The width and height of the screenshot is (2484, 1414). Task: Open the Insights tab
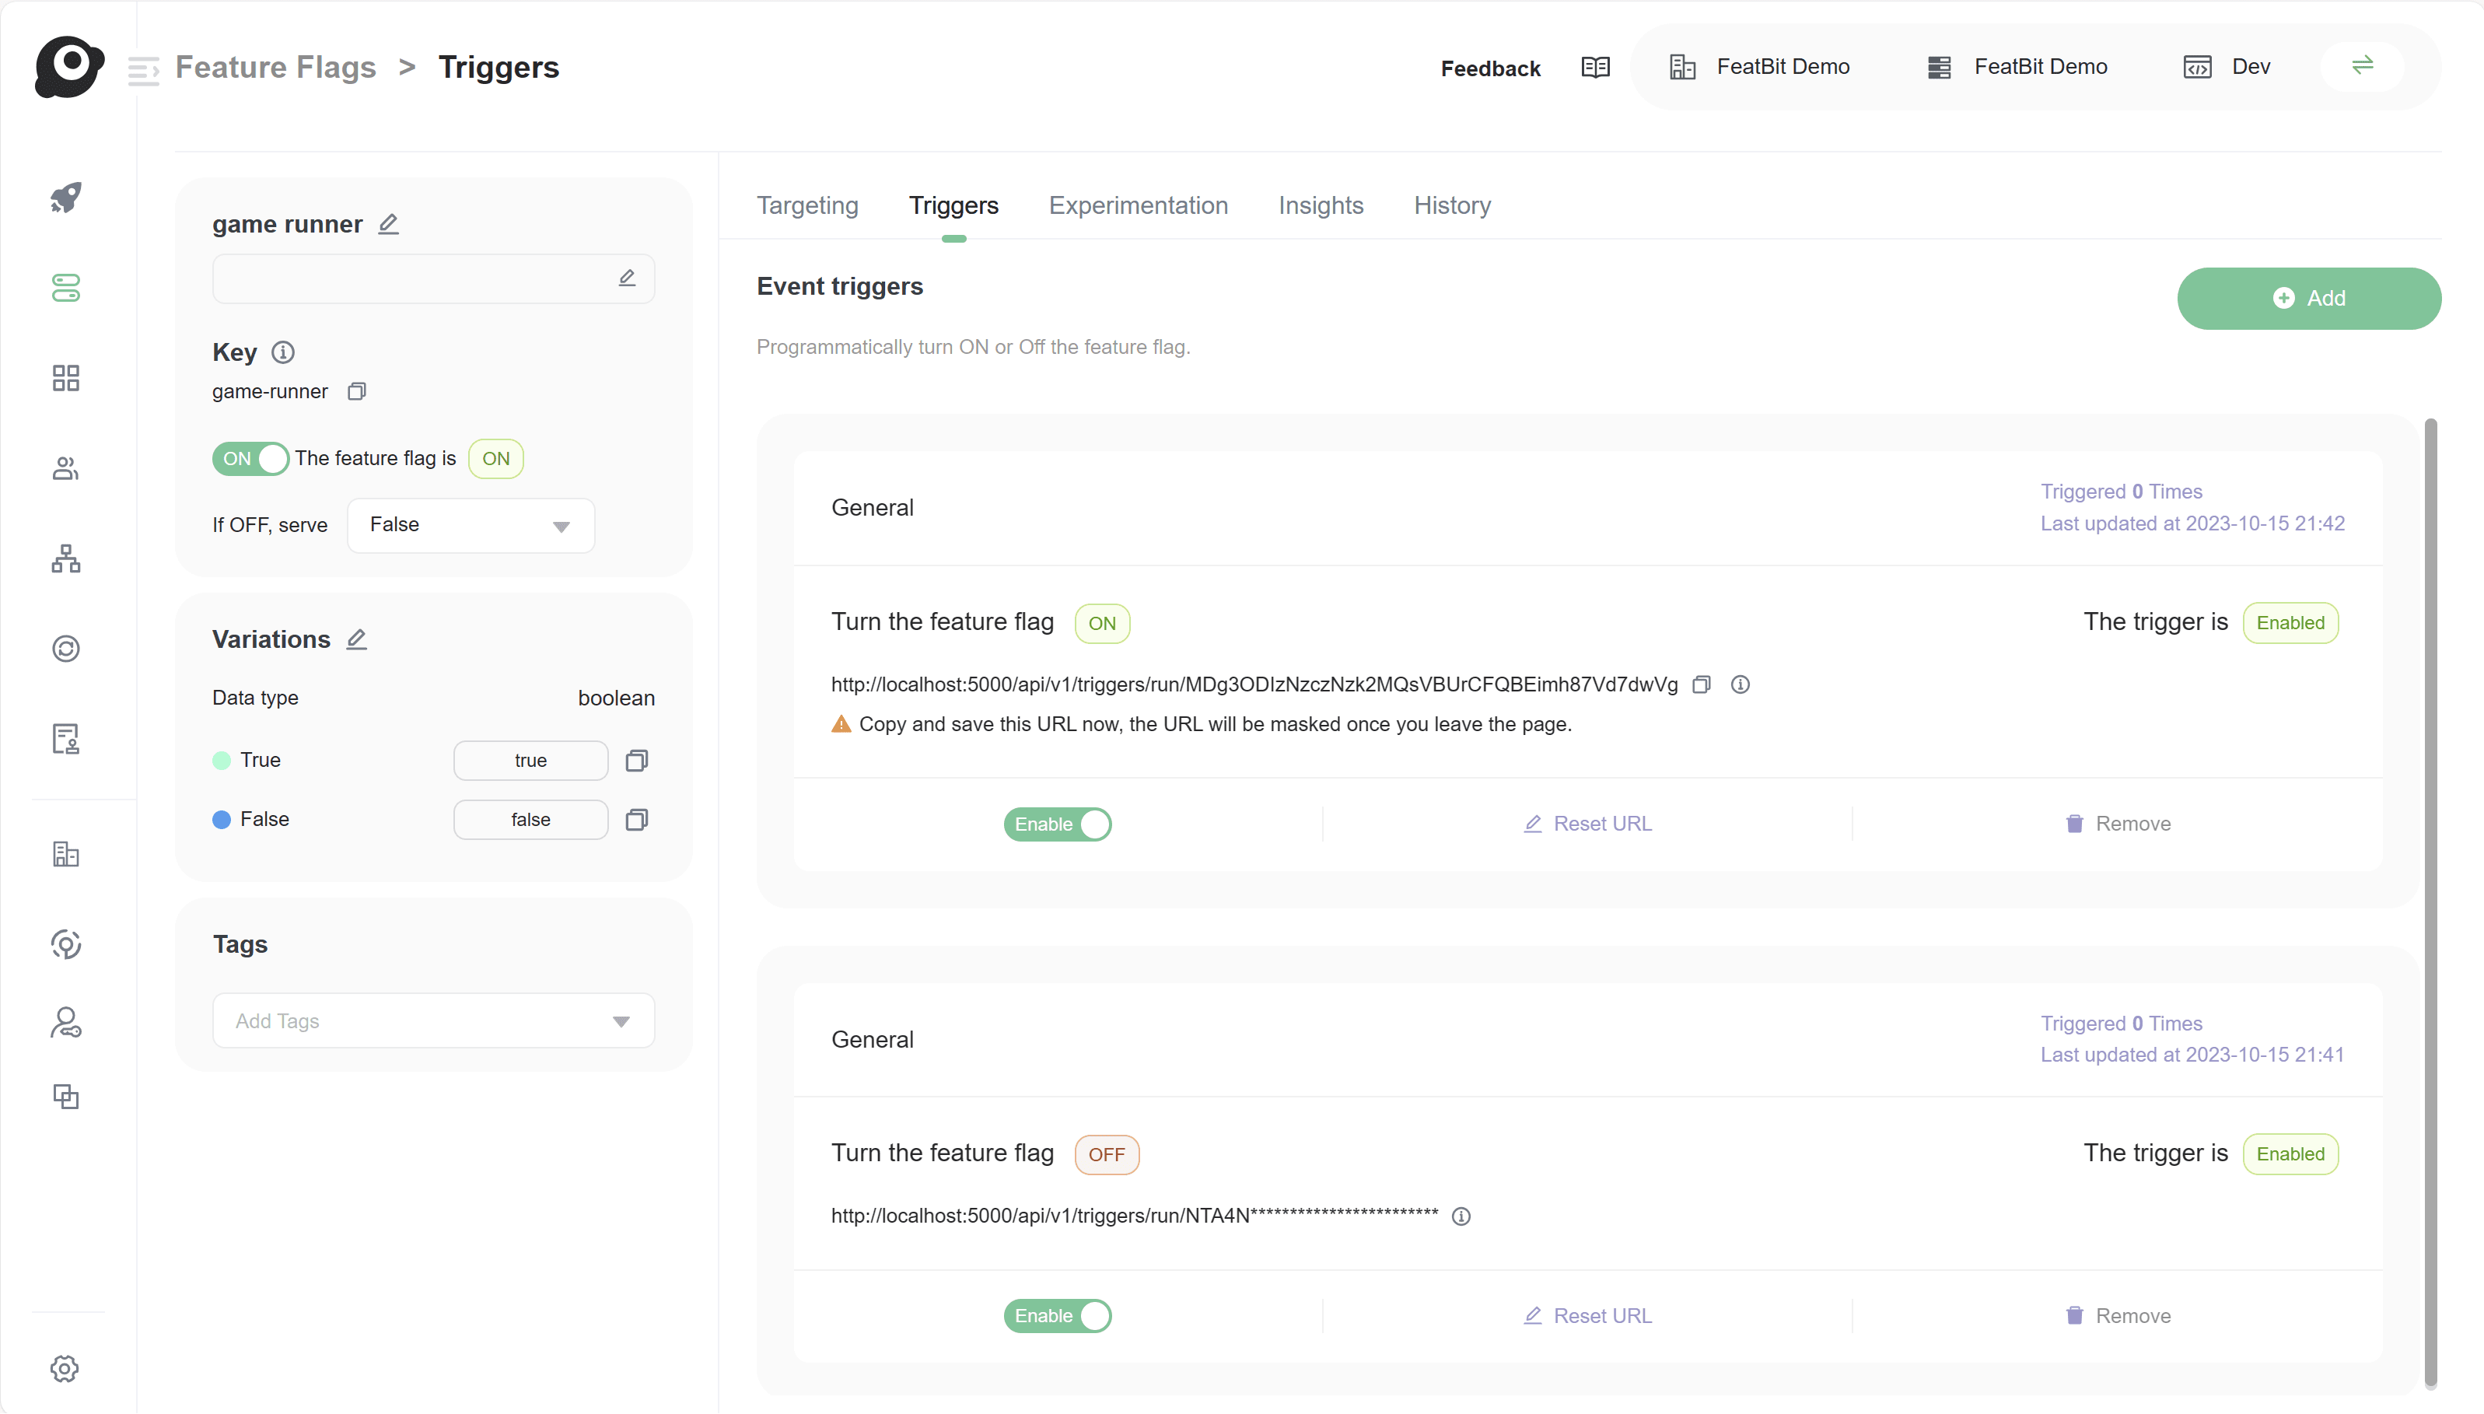[x=1320, y=206]
